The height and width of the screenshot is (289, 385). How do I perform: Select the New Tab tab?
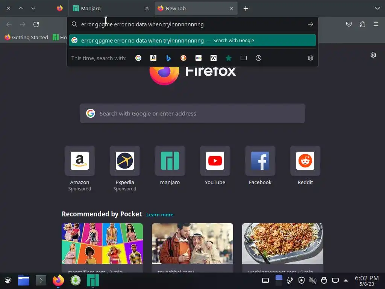[196, 8]
